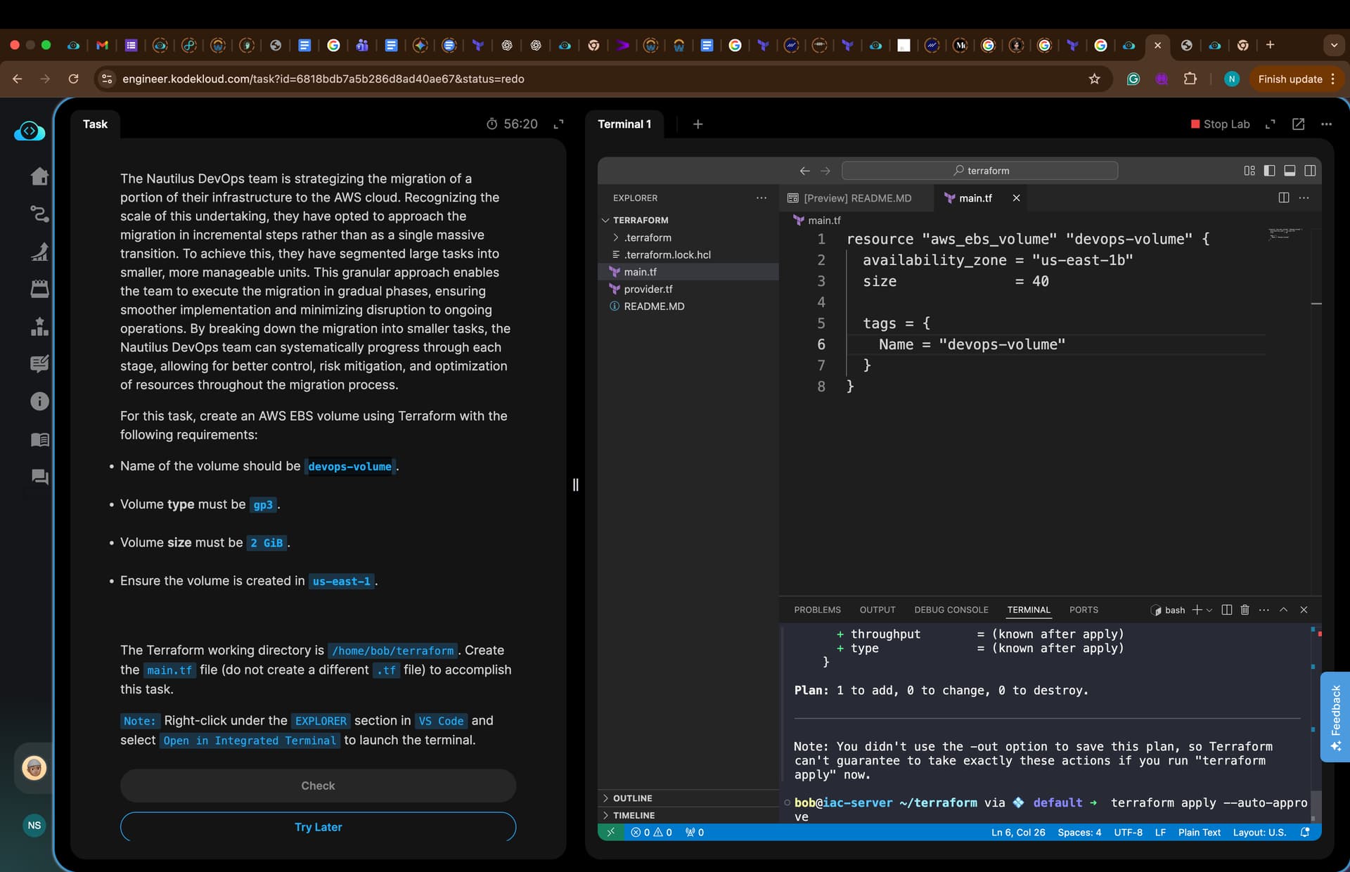This screenshot has height=872, width=1350.
Task: Open lab in new window icon
Action: (x=1298, y=124)
